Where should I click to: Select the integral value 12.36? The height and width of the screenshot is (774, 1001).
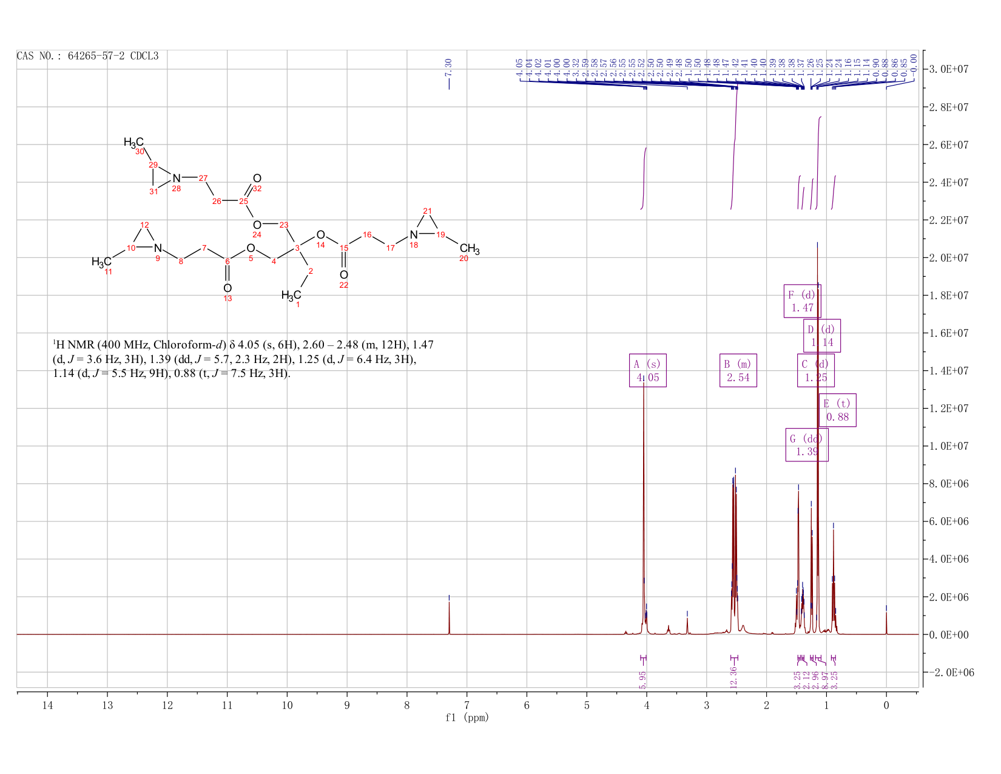(733, 677)
